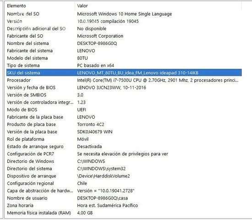Click the Móvil value
This screenshot has width=252, height=220.
coord(83,139)
